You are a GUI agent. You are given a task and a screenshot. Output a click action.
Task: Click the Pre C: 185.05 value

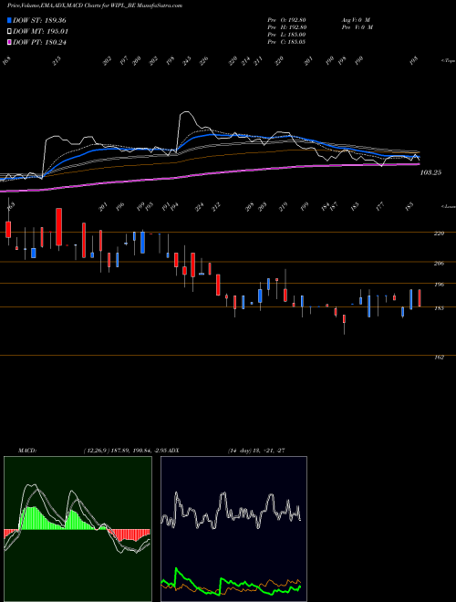[x=286, y=42]
